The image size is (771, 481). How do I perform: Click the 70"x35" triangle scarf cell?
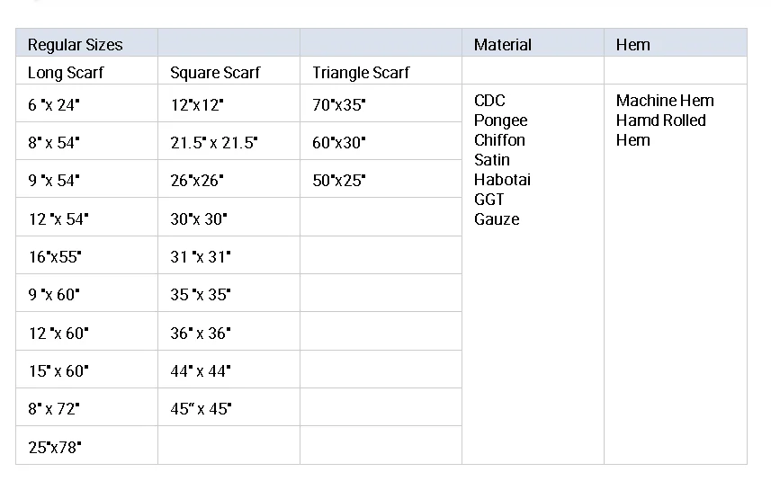coord(339,105)
